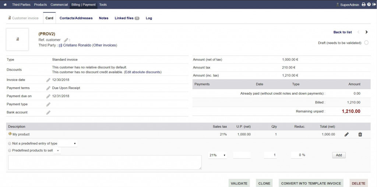
Task: Click the home icon in top bar
Action: tap(5, 5)
